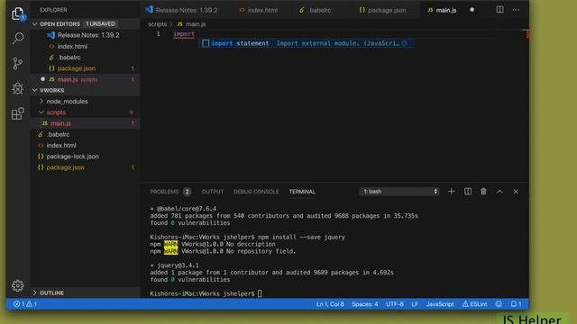Change the LF end of line setting
The width and height of the screenshot is (577, 324).
[415, 304]
